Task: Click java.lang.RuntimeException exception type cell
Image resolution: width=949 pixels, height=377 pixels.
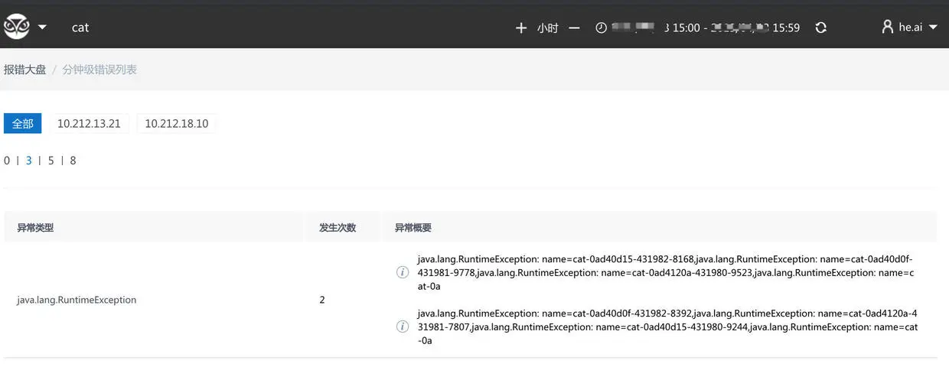Action: click(77, 300)
